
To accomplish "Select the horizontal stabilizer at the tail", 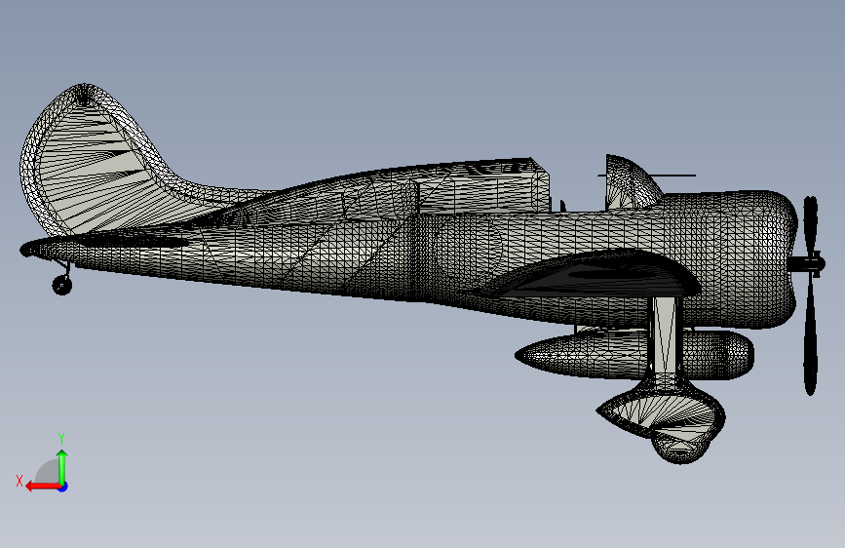I will pyautogui.click(x=130, y=239).
